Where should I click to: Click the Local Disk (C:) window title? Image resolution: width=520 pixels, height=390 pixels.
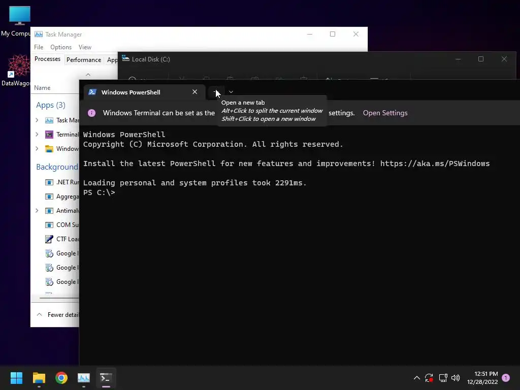(x=151, y=59)
